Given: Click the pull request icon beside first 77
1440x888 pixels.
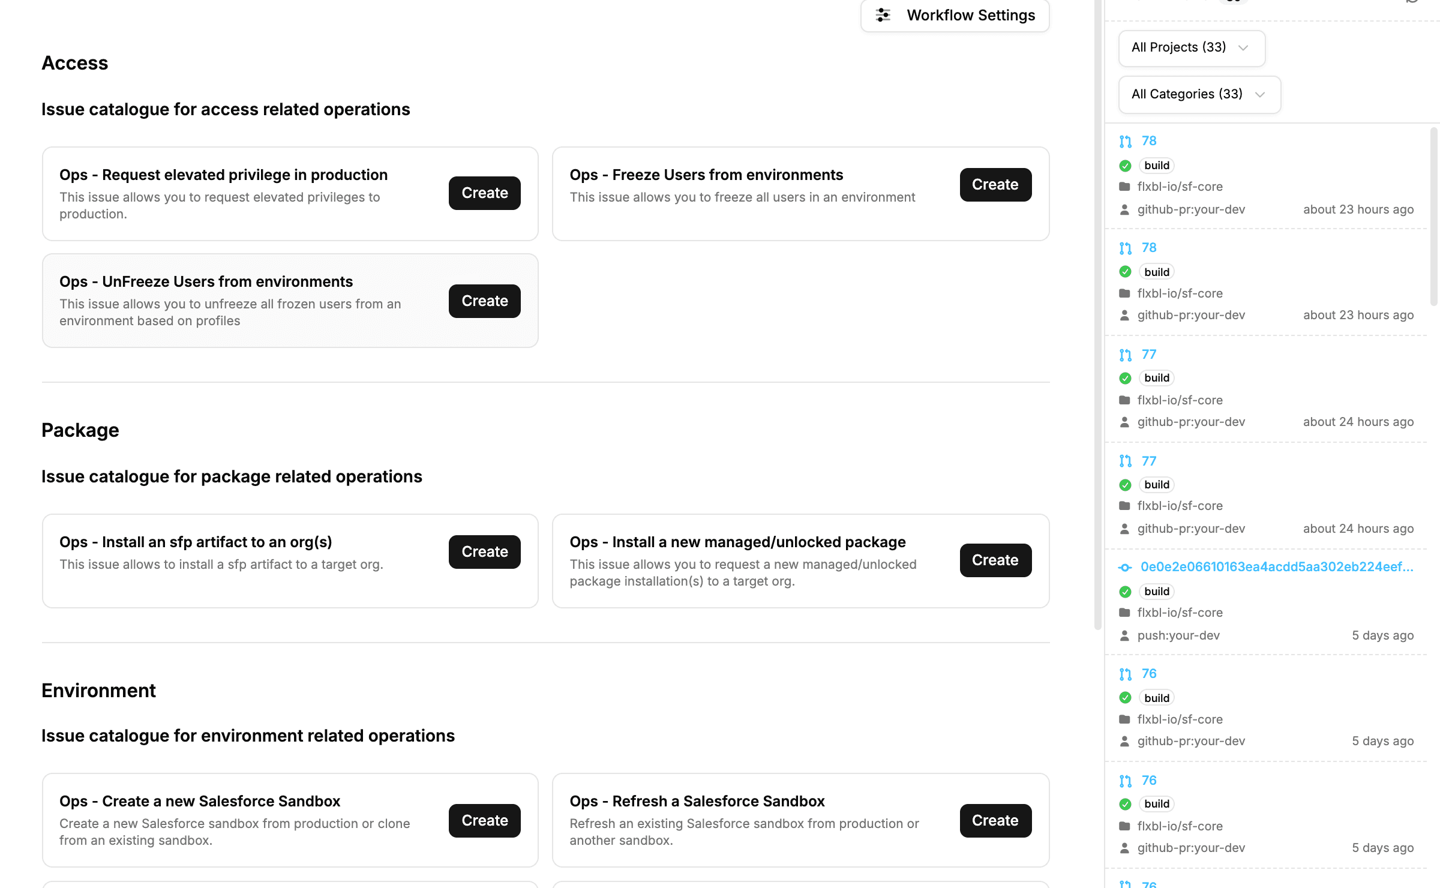Looking at the screenshot, I should (x=1125, y=355).
